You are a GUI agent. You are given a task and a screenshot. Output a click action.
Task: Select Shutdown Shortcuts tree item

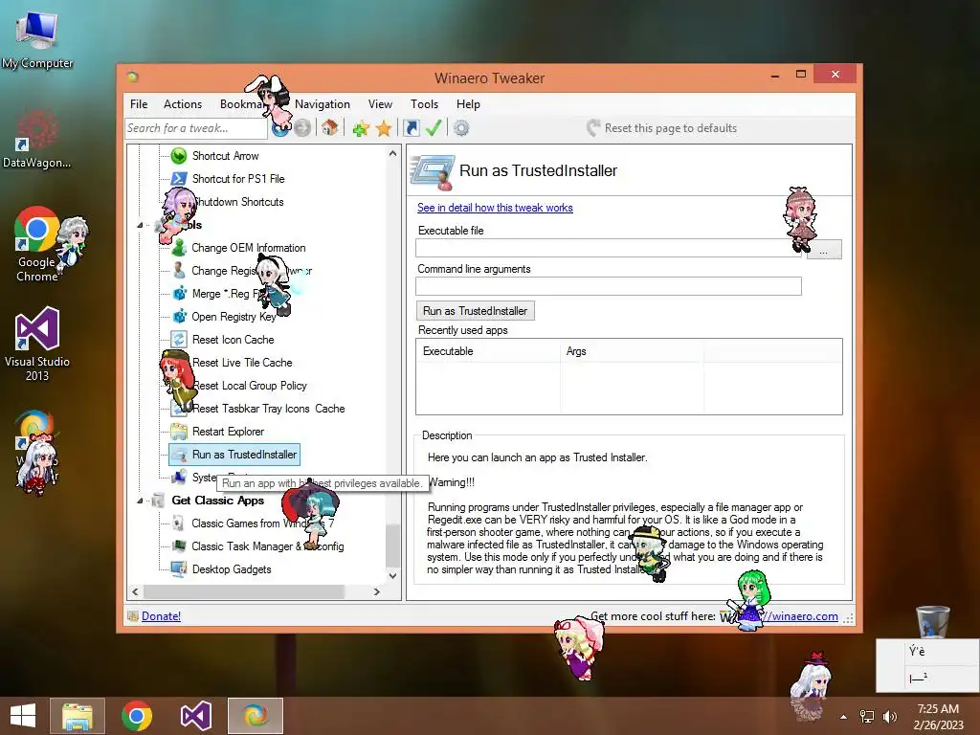[238, 202]
